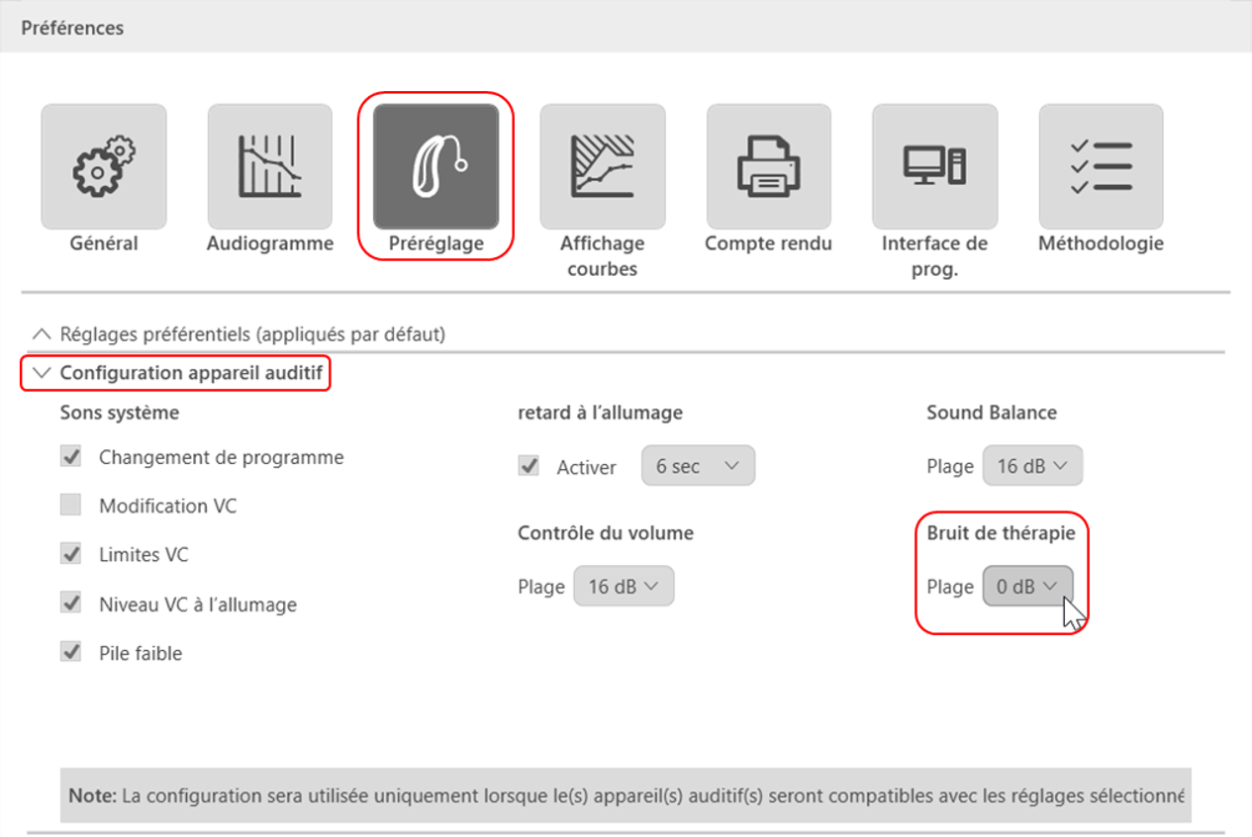Open Interface de prog. computer icon
Viewport: 1252px width, 837px height.
click(x=934, y=165)
